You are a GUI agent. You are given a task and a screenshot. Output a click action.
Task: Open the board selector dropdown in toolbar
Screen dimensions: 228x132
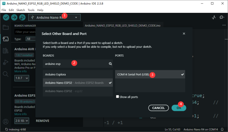pyautogui.click(x=54, y=17)
